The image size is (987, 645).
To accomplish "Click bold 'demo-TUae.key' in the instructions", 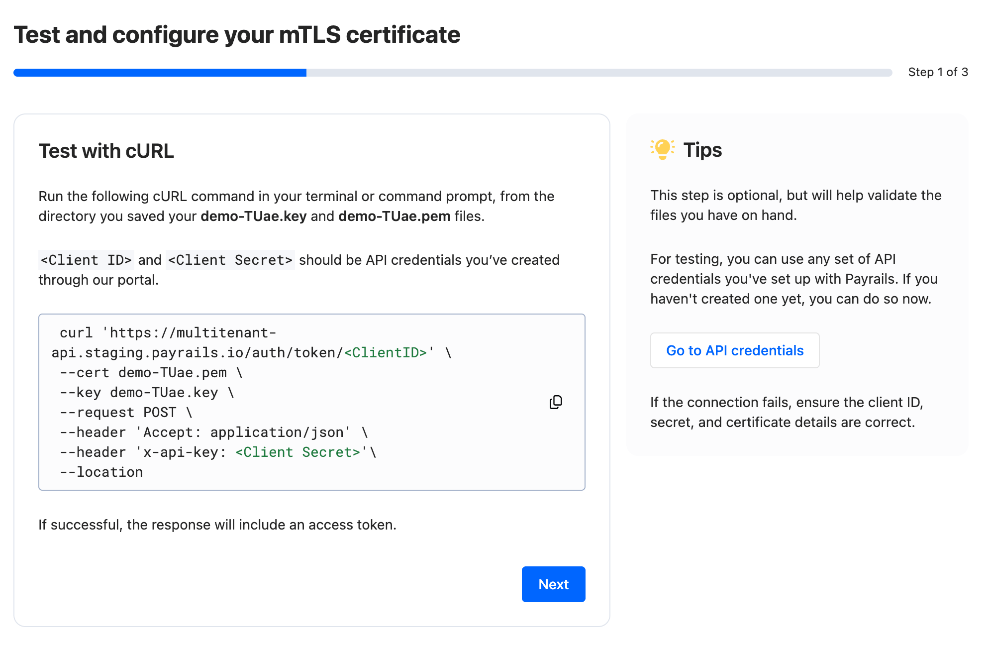I will point(254,216).
